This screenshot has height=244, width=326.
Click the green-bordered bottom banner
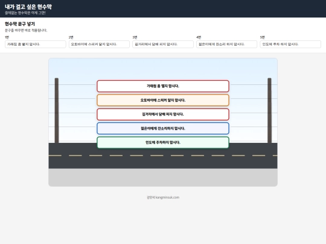(163, 143)
